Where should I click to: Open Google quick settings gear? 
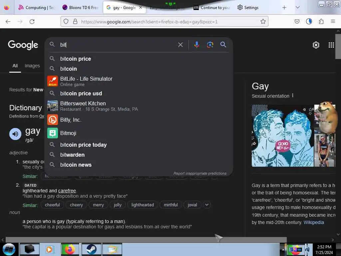(316, 45)
